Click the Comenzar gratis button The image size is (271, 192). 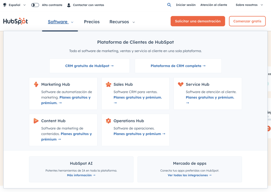point(247,21)
